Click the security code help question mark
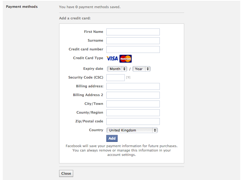243x180 pixels. (128, 78)
